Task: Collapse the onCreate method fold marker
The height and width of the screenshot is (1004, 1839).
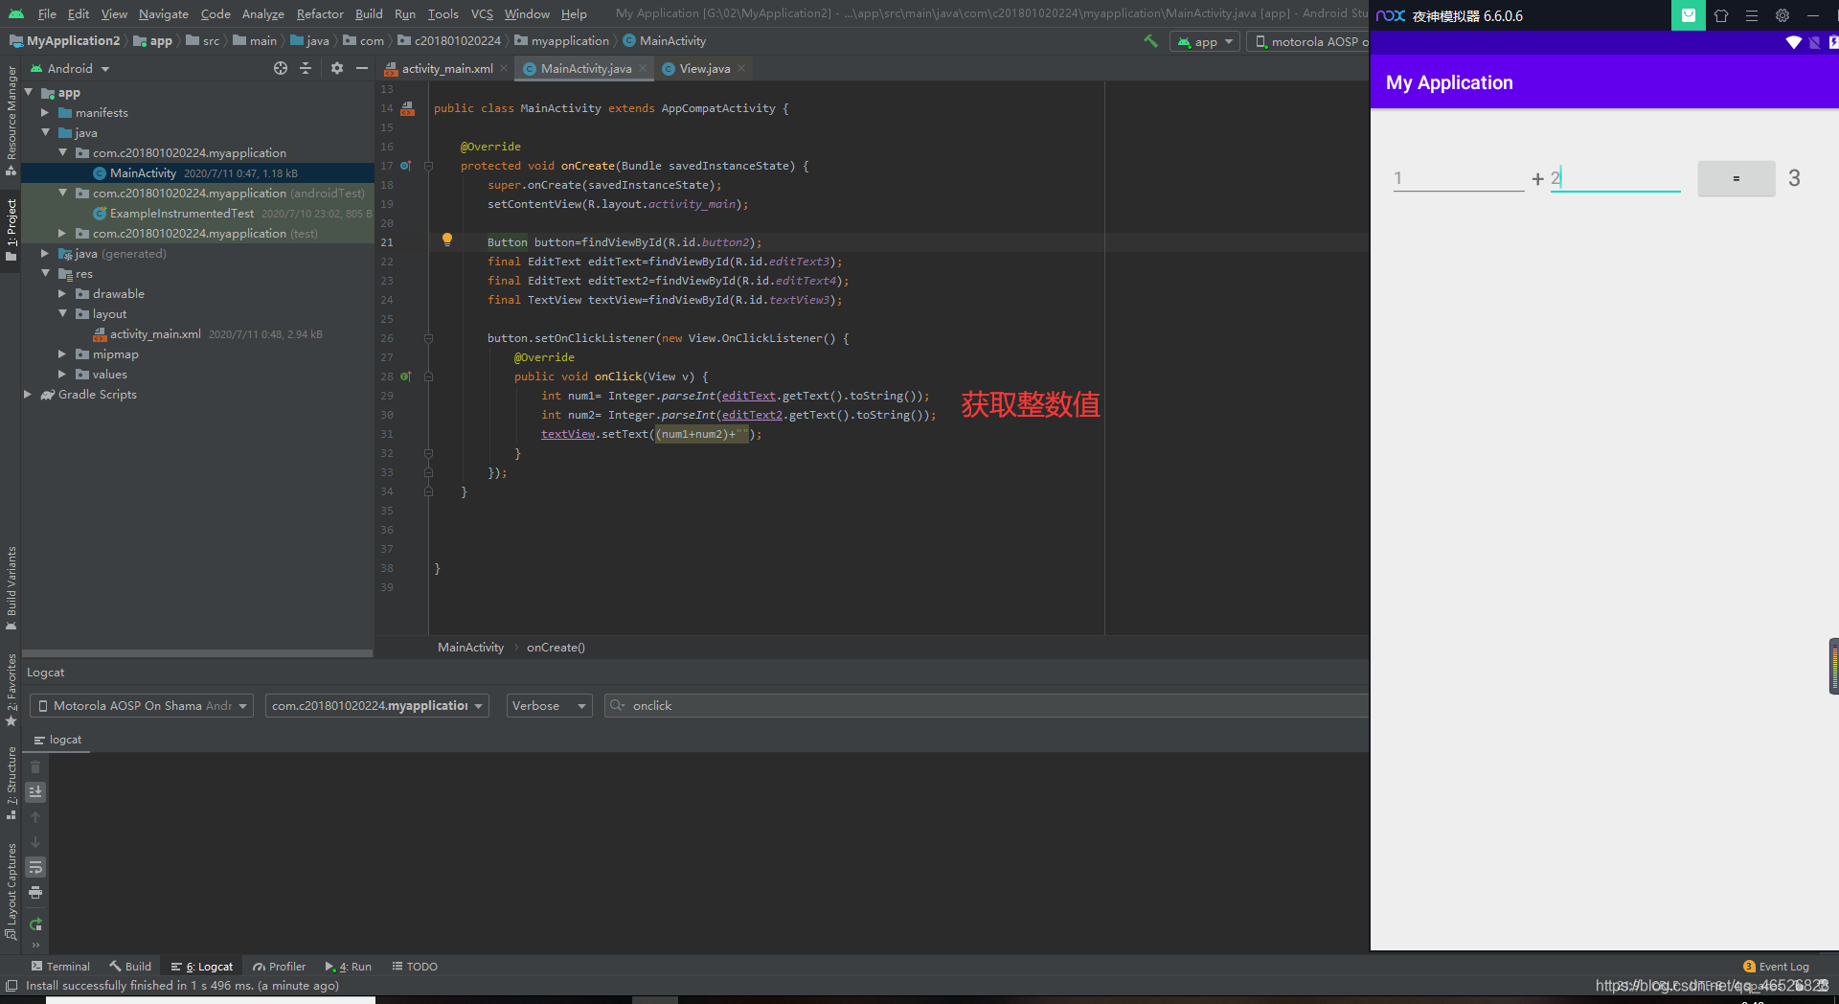Action: (x=428, y=166)
